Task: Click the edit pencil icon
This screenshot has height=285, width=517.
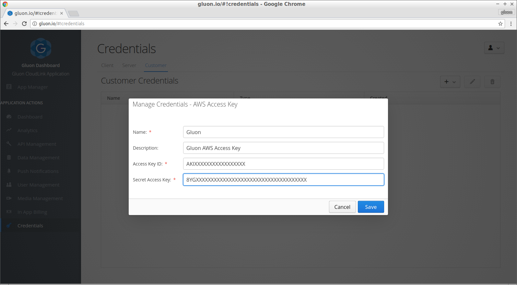Action: [472, 82]
